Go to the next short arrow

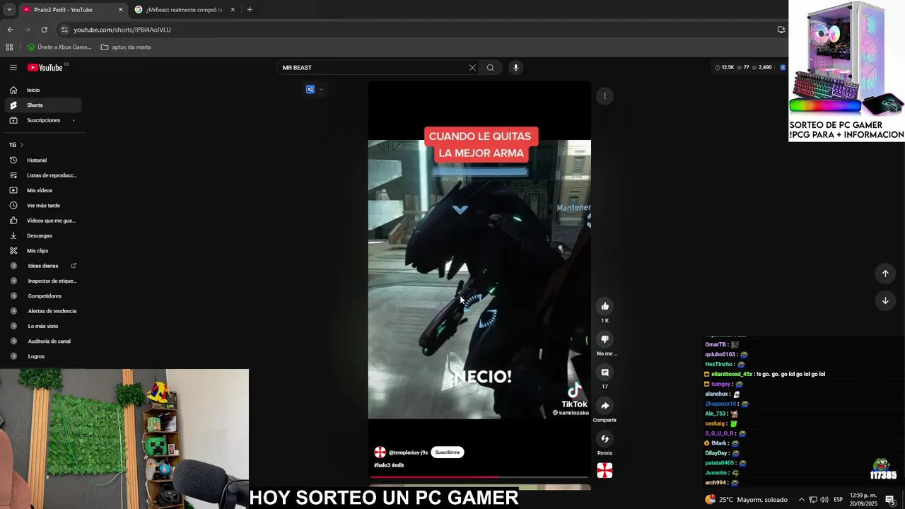(x=885, y=300)
